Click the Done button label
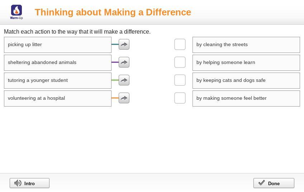The image size is (304, 192). pyautogui.click(x=274, y=183)
